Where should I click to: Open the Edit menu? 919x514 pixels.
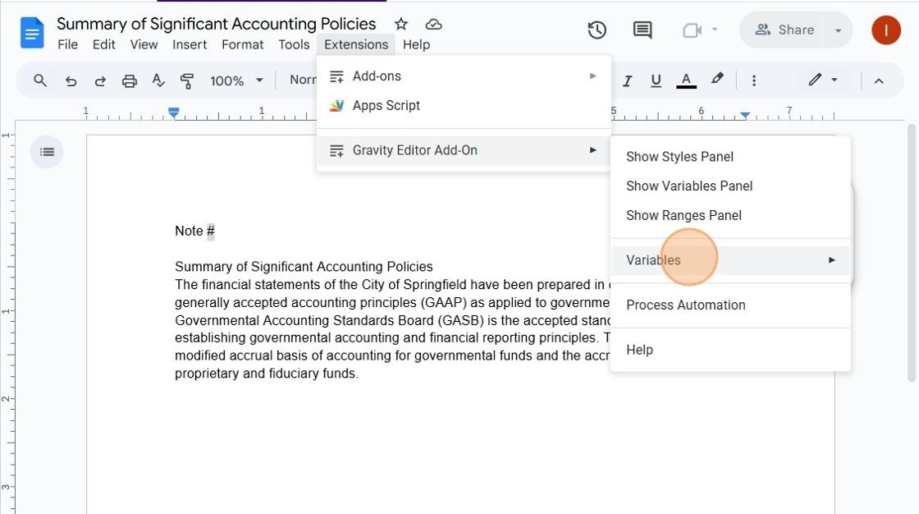[x=103, y=44]
